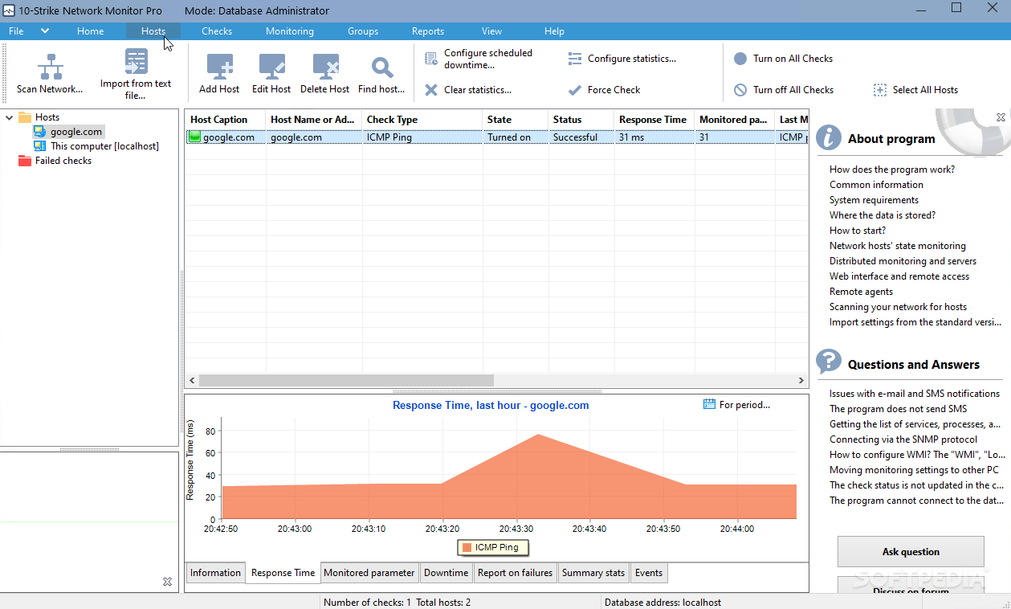Click the Ask question button

click(x=911, y=552)
